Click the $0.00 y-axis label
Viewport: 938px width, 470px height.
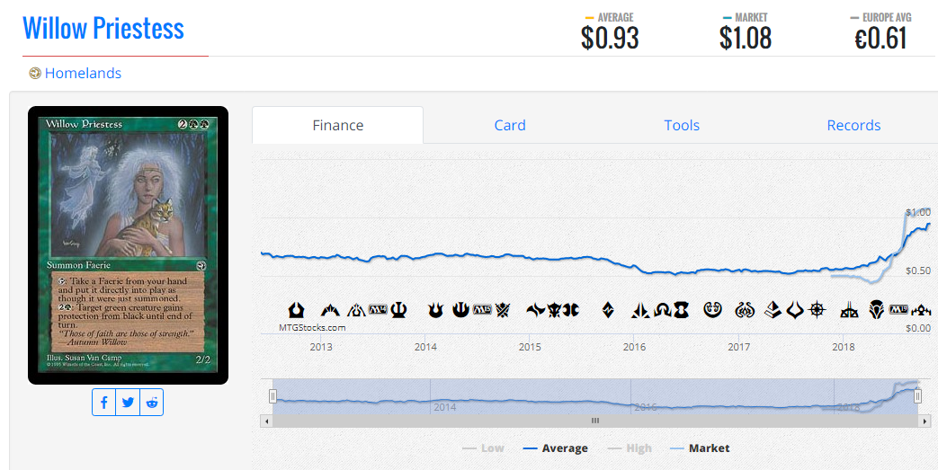pos(917,328)
